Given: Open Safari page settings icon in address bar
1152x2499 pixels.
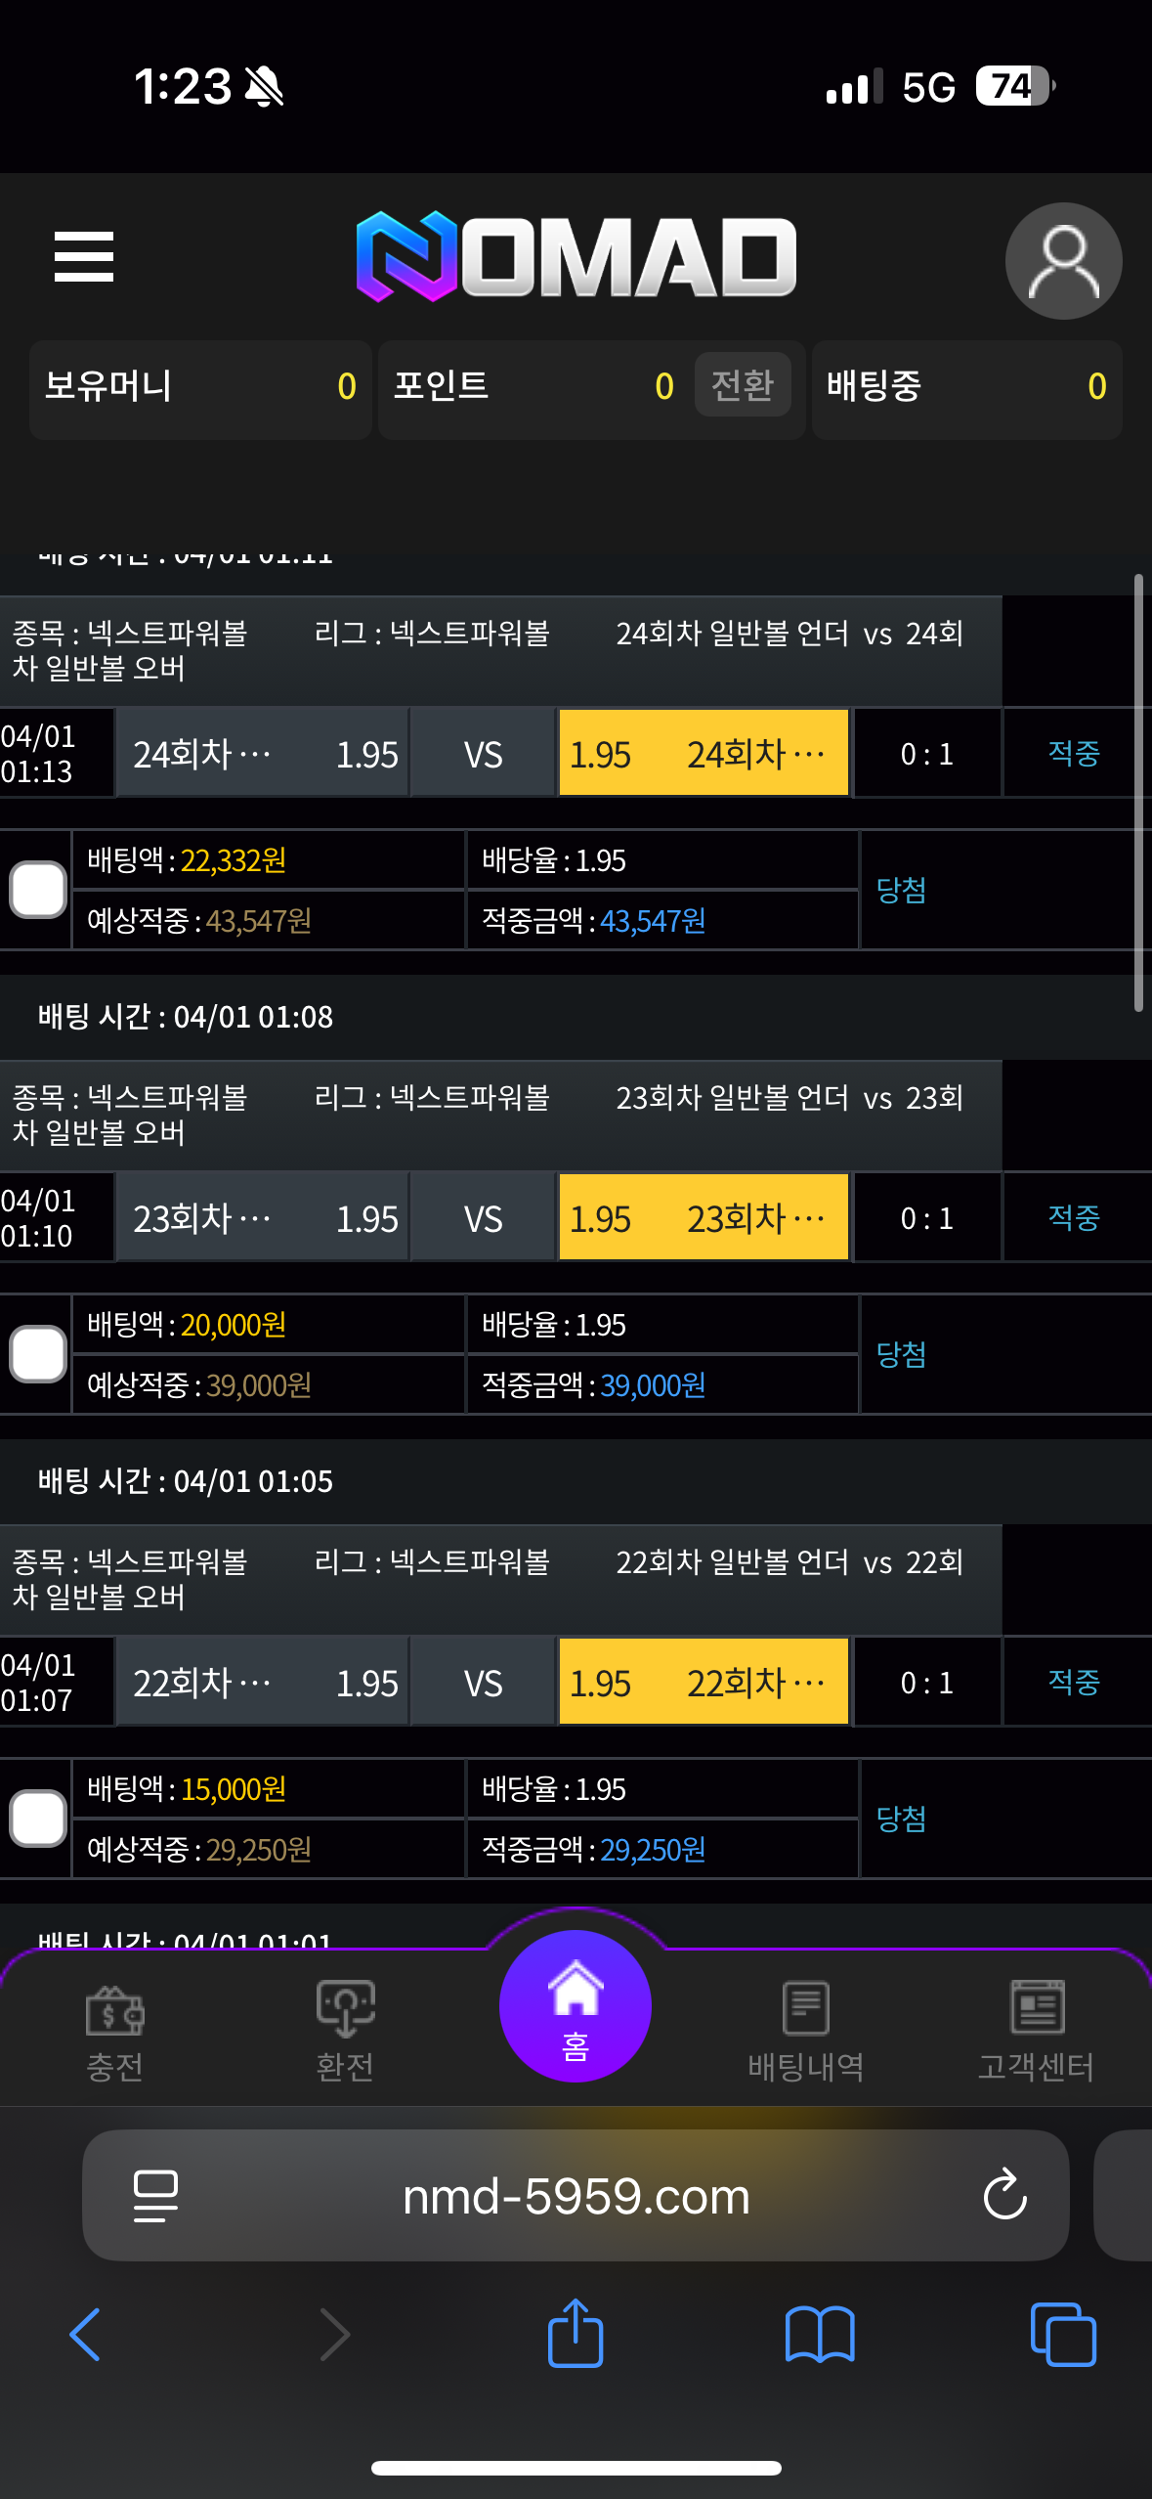Looking at the screenshot, I should [155, 2196].
